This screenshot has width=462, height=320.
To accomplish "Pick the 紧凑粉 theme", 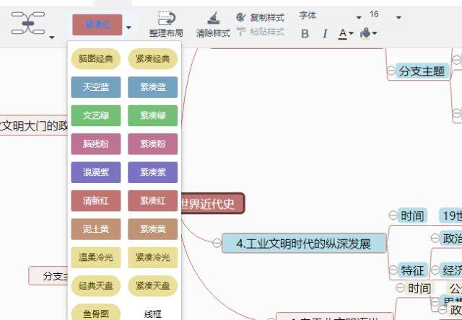I will point(152,144).
